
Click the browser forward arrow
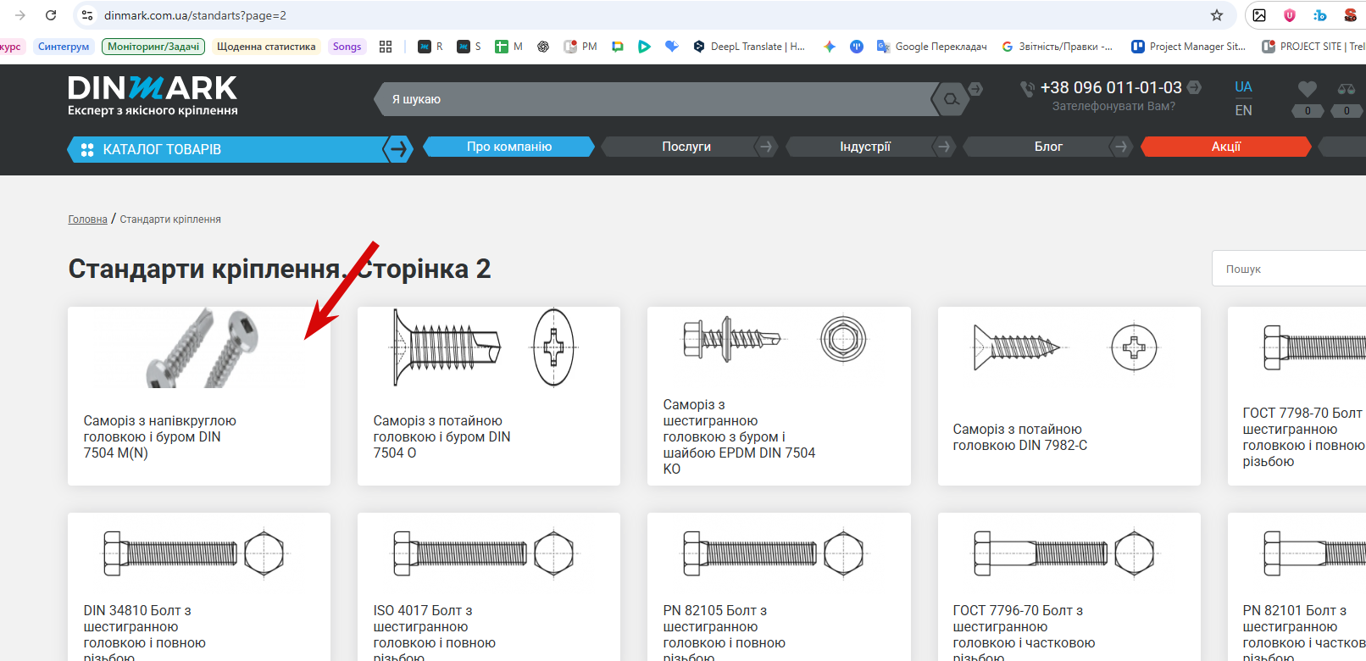coord(20,15)
